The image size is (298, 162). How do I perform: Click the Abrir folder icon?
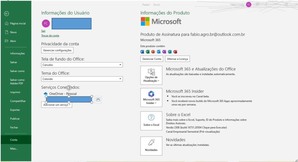pos(7,41)
